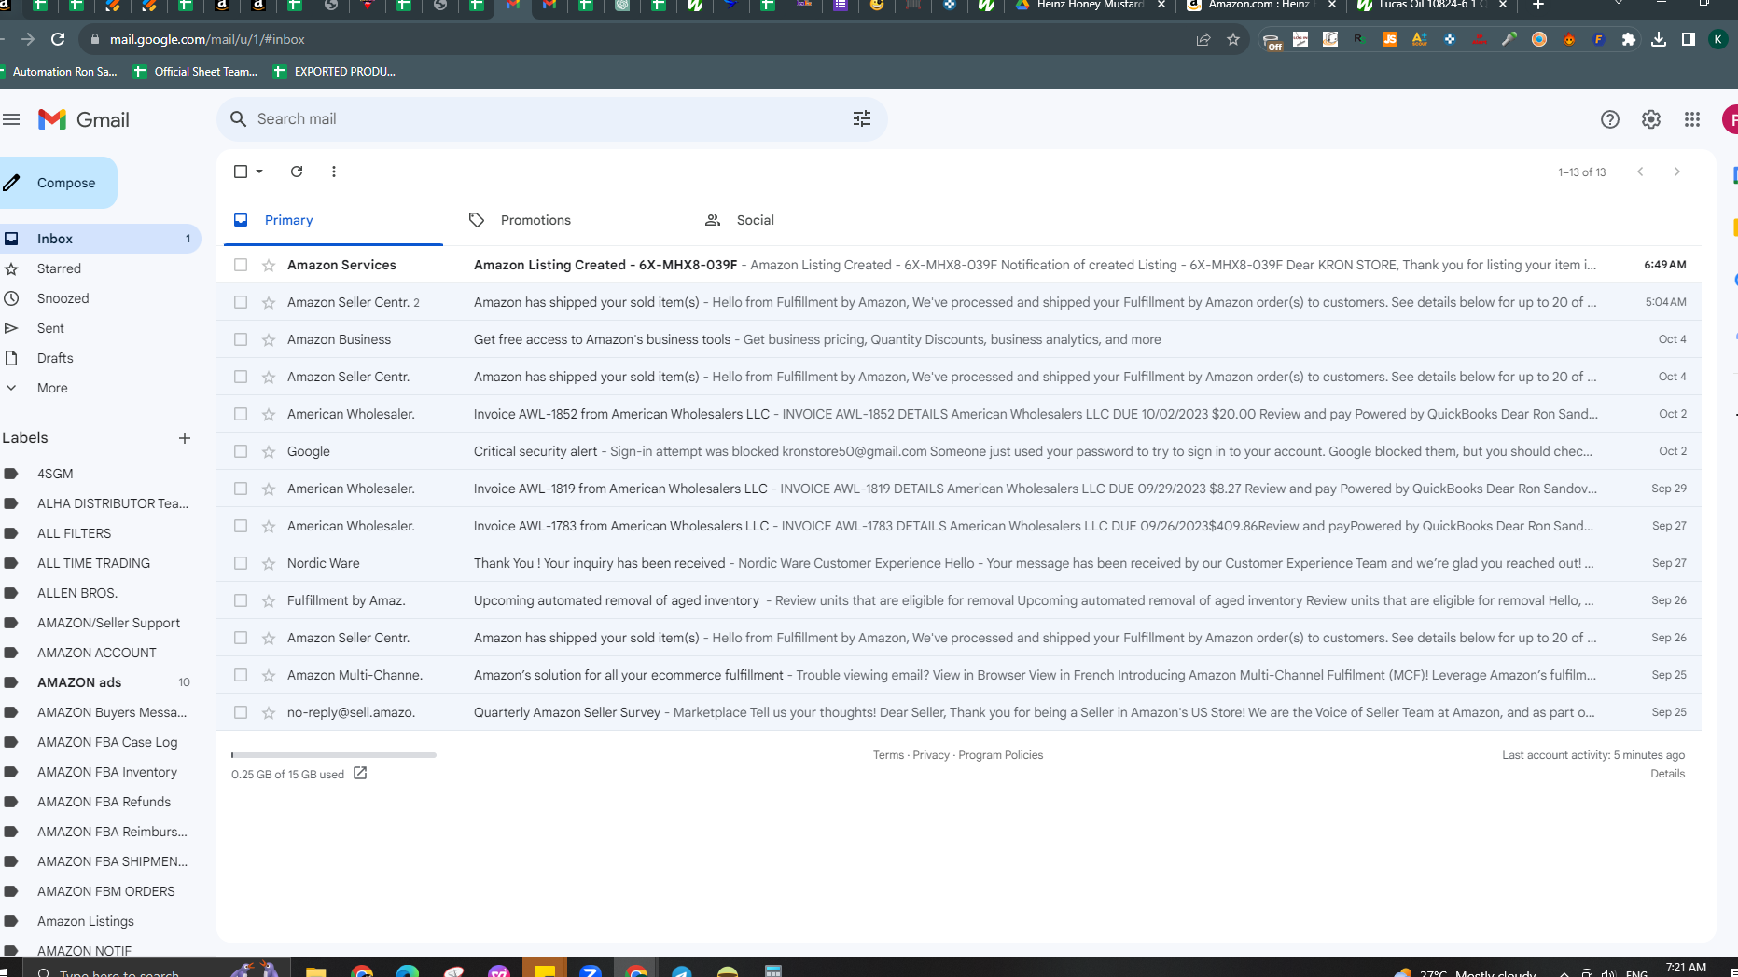This screenshot has height=977, width=1738.
Task: Open the Sent folder
Action: pyautogui.click(x=50, y=328)
